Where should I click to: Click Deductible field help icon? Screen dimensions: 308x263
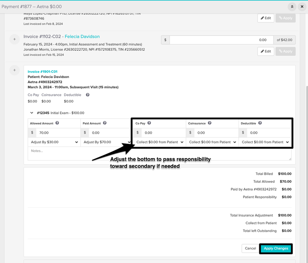click(260, 123)
